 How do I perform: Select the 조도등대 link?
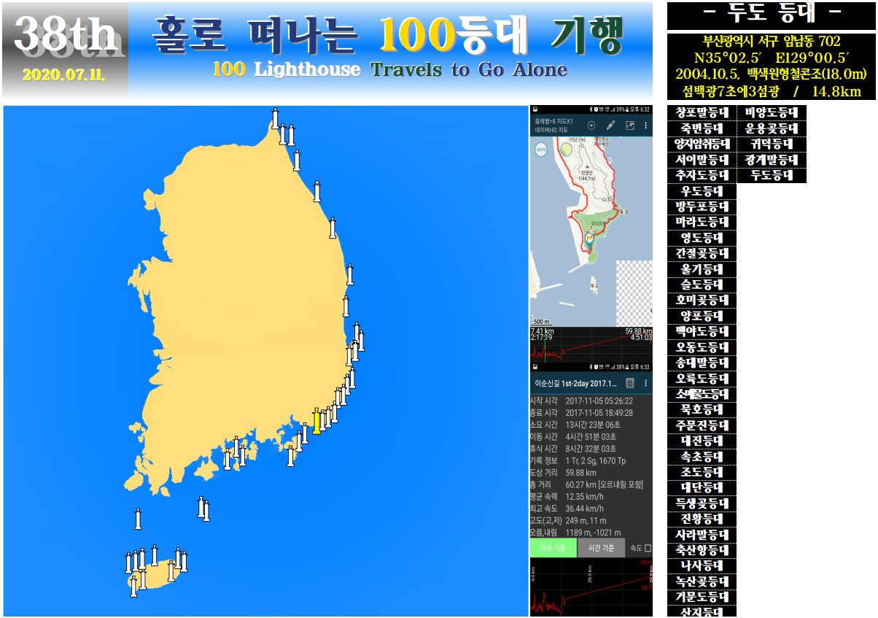coord(702,473)
